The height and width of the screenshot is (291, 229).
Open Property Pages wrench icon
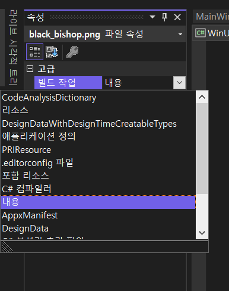tap(72, 52)
